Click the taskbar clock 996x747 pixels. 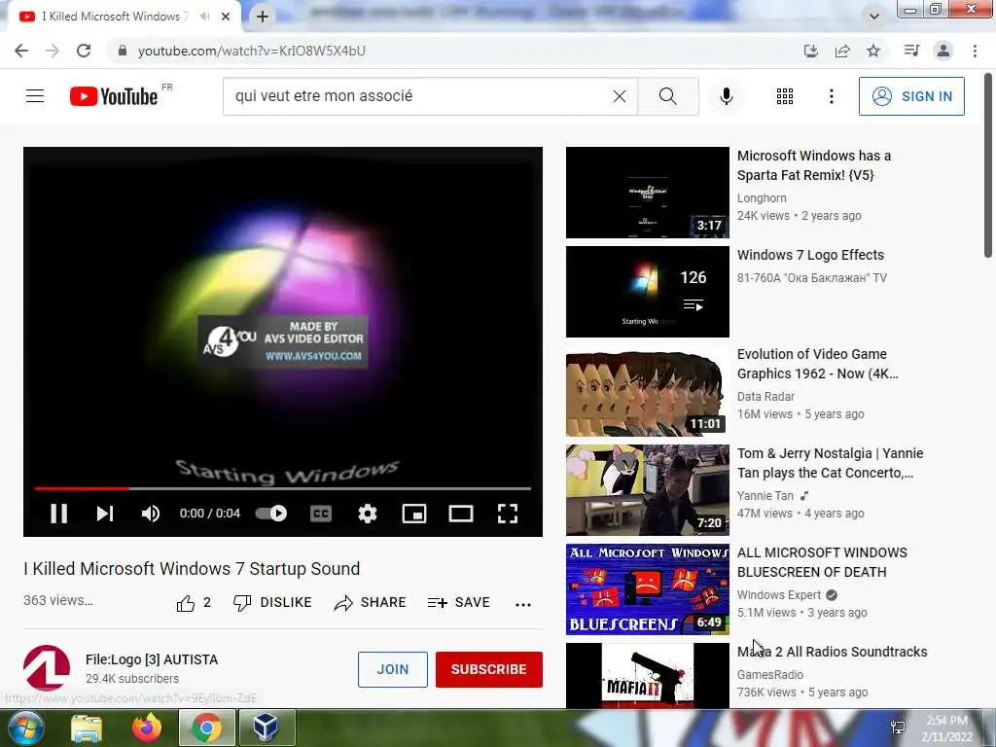tap(947, 729)
